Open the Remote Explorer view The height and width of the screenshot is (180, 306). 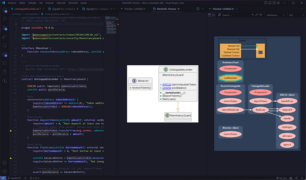click(x=4, y=45)
